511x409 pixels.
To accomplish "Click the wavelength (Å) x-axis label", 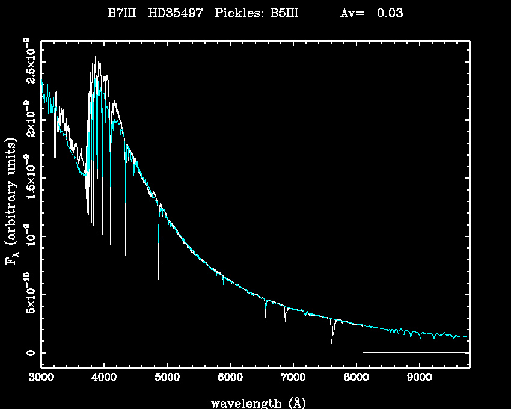I will click(254, 402).
